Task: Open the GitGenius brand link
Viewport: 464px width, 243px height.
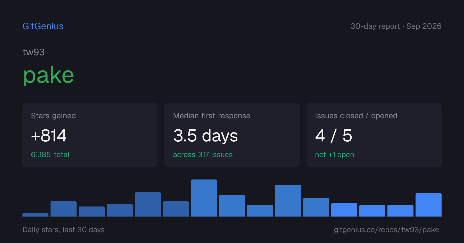Action: (x=43, y=26)
